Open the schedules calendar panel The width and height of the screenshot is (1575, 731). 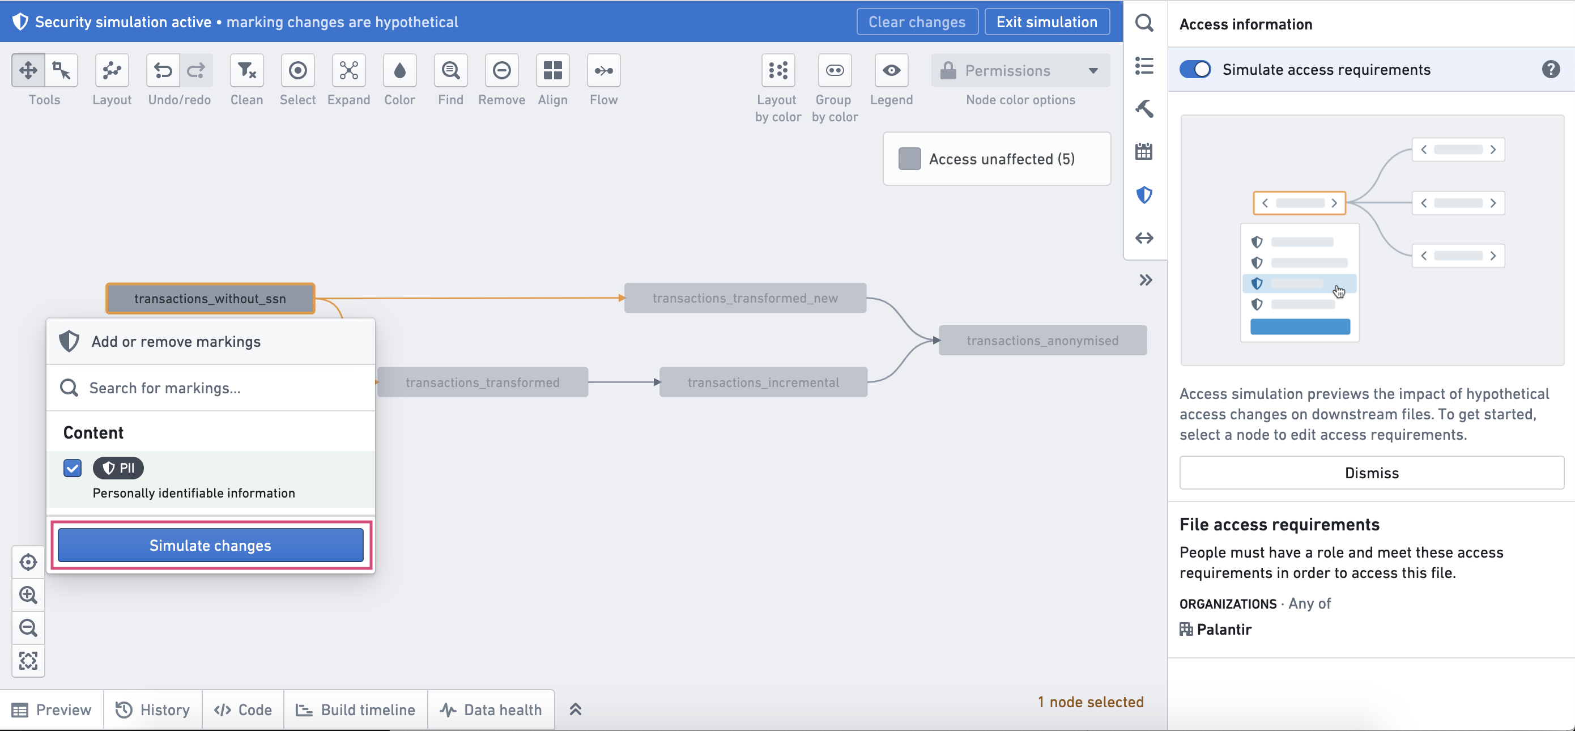[x=1144, y=152]
